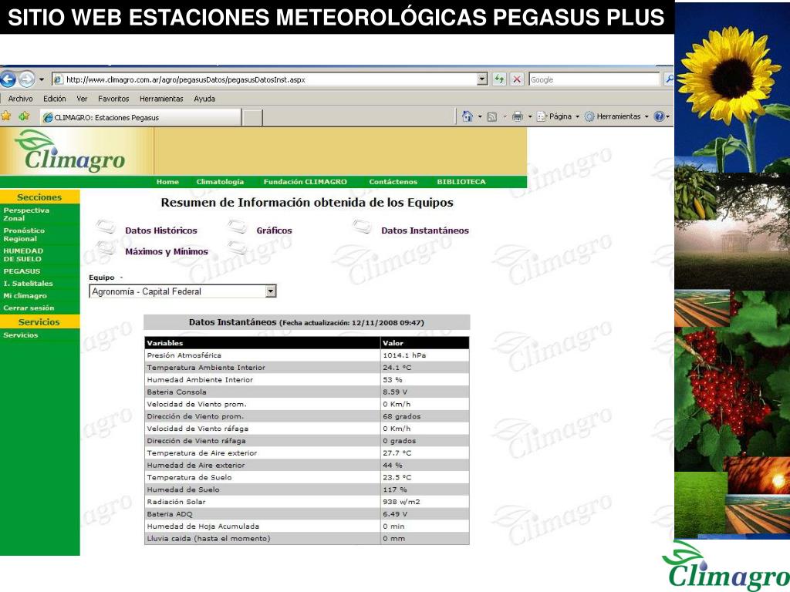Click the icon beside Máximos y Mínimos
Viewport: 790px width, 592px height.
click(106, 247)
